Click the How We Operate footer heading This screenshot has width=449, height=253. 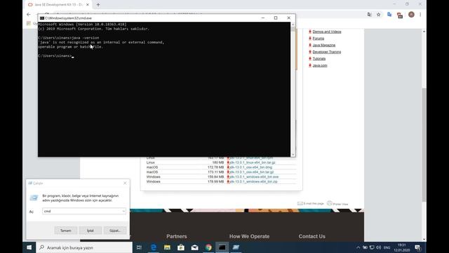[x=250, y=236]
